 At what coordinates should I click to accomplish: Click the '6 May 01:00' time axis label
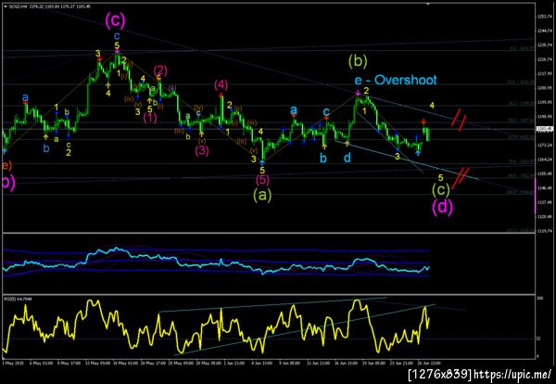pos(41,364)
